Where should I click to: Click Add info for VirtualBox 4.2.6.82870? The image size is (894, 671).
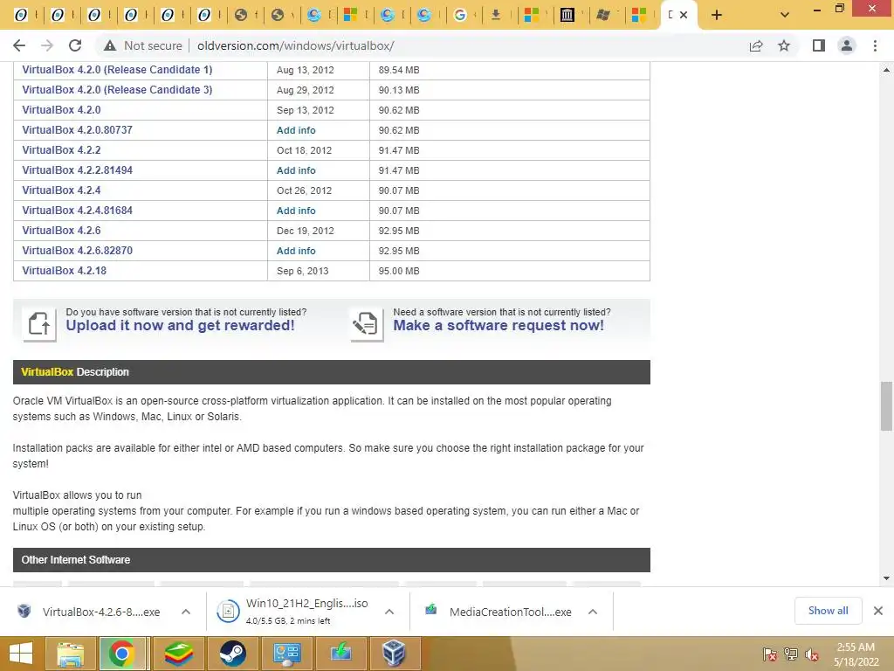point(296,251)
